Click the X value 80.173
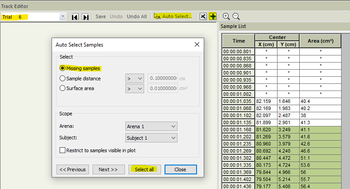Viewport: 350px width, 189px height. 266,165
